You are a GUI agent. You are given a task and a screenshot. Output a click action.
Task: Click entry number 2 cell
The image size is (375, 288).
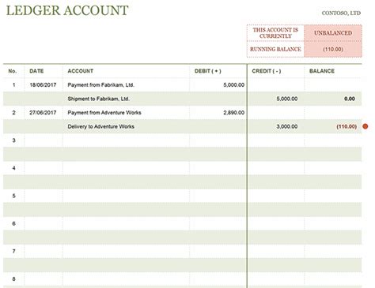pyautogui.click(x=13, y=113)
